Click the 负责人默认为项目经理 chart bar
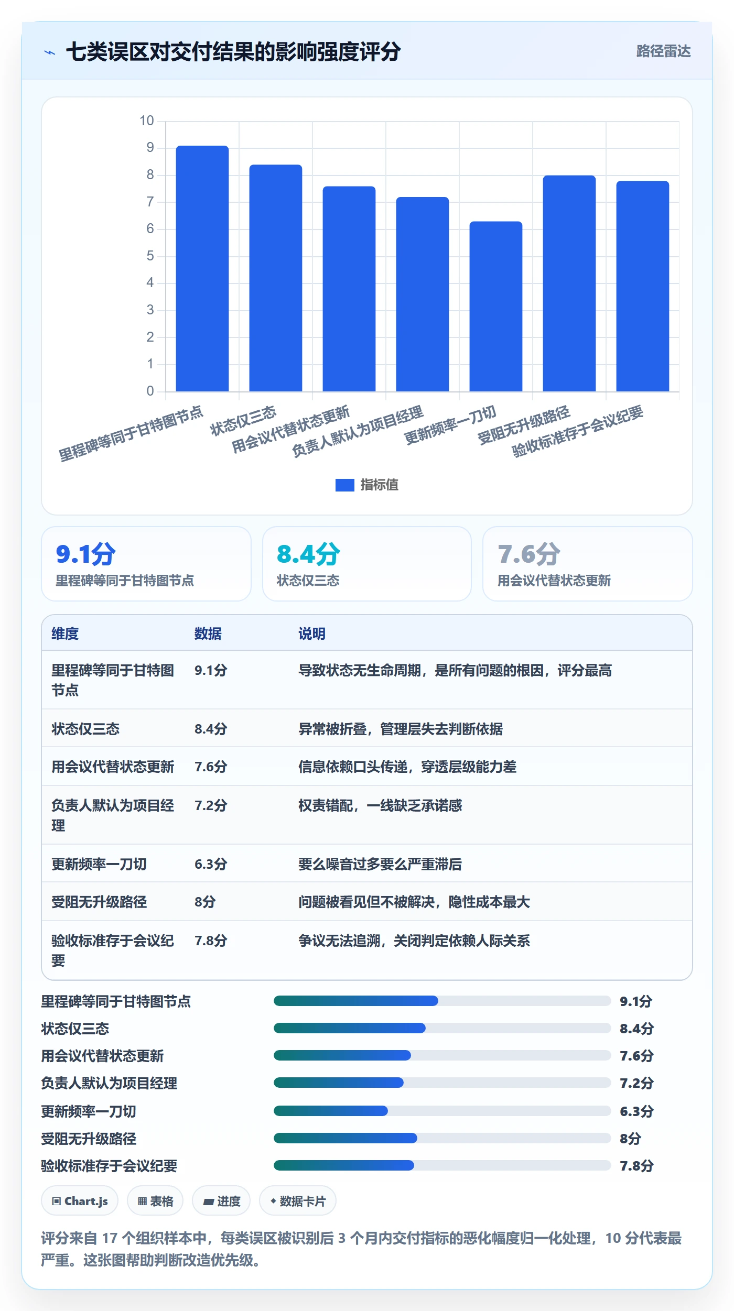The width and height of the screenshot is (734, 1311). click(423, 294)
